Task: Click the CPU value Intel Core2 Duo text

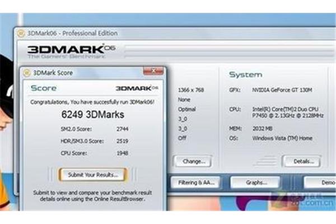Action: 288,113
